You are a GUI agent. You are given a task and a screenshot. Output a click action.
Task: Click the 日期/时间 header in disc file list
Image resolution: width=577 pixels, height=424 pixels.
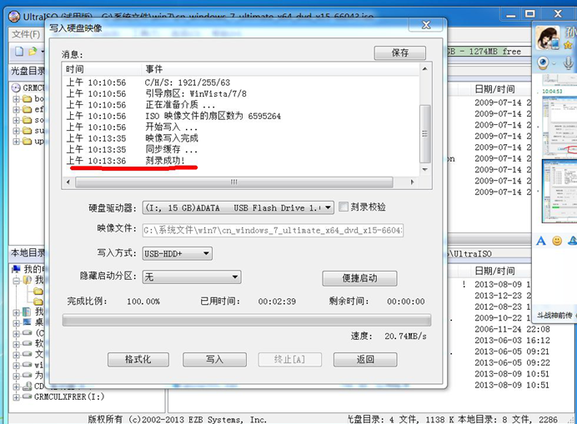(494, 89)
